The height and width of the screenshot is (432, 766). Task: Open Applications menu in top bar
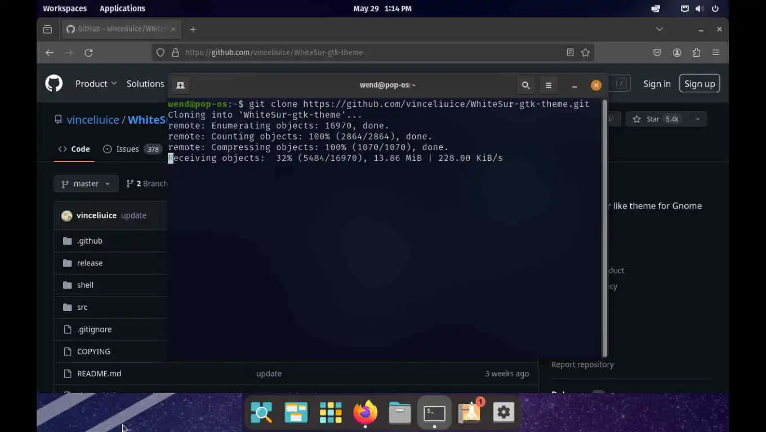[x=122, y=8]
